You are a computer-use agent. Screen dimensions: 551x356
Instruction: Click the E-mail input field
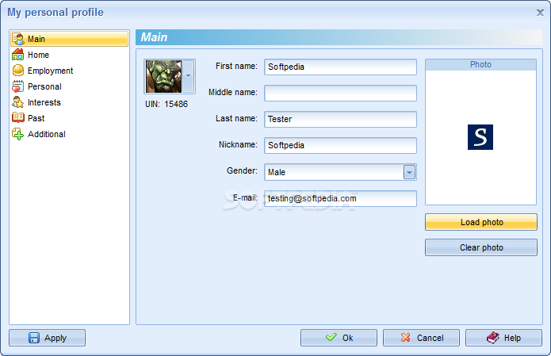[340, 198]
